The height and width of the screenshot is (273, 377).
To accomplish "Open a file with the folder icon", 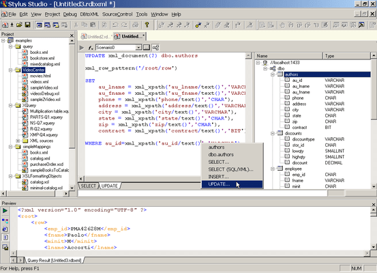I will (x=19, y=25).
